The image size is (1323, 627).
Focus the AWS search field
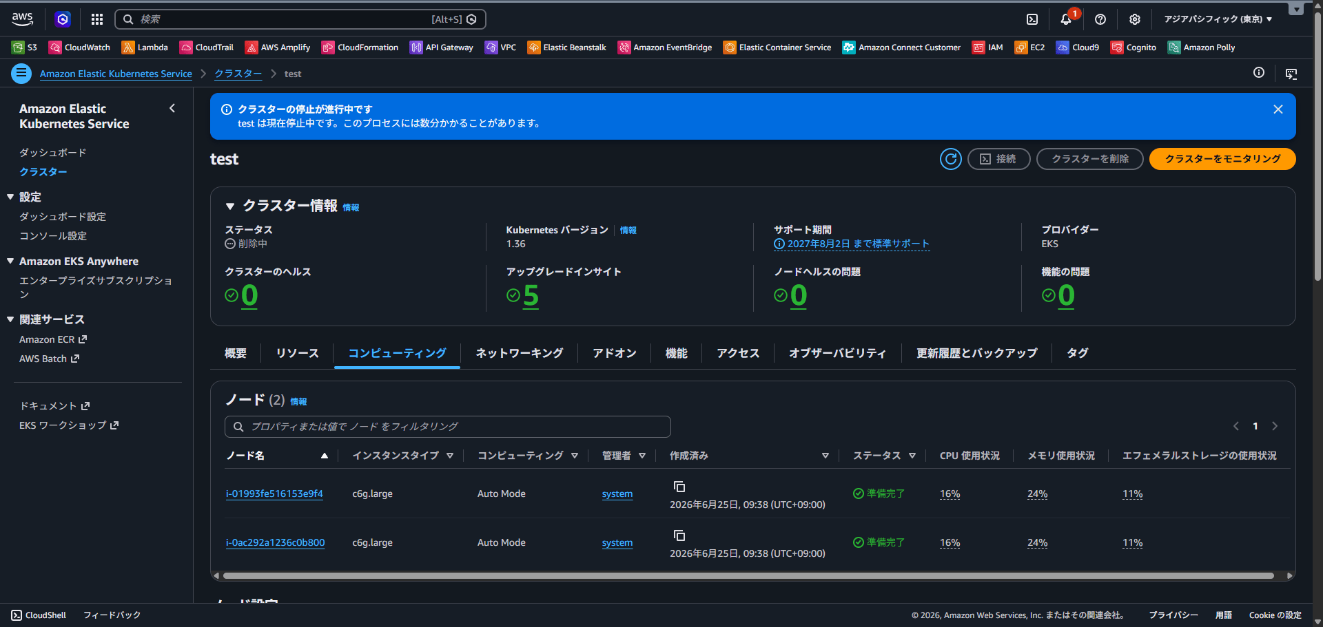click(x=300, y=19)
